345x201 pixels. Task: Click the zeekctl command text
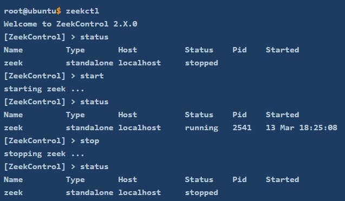pos(82,11)
